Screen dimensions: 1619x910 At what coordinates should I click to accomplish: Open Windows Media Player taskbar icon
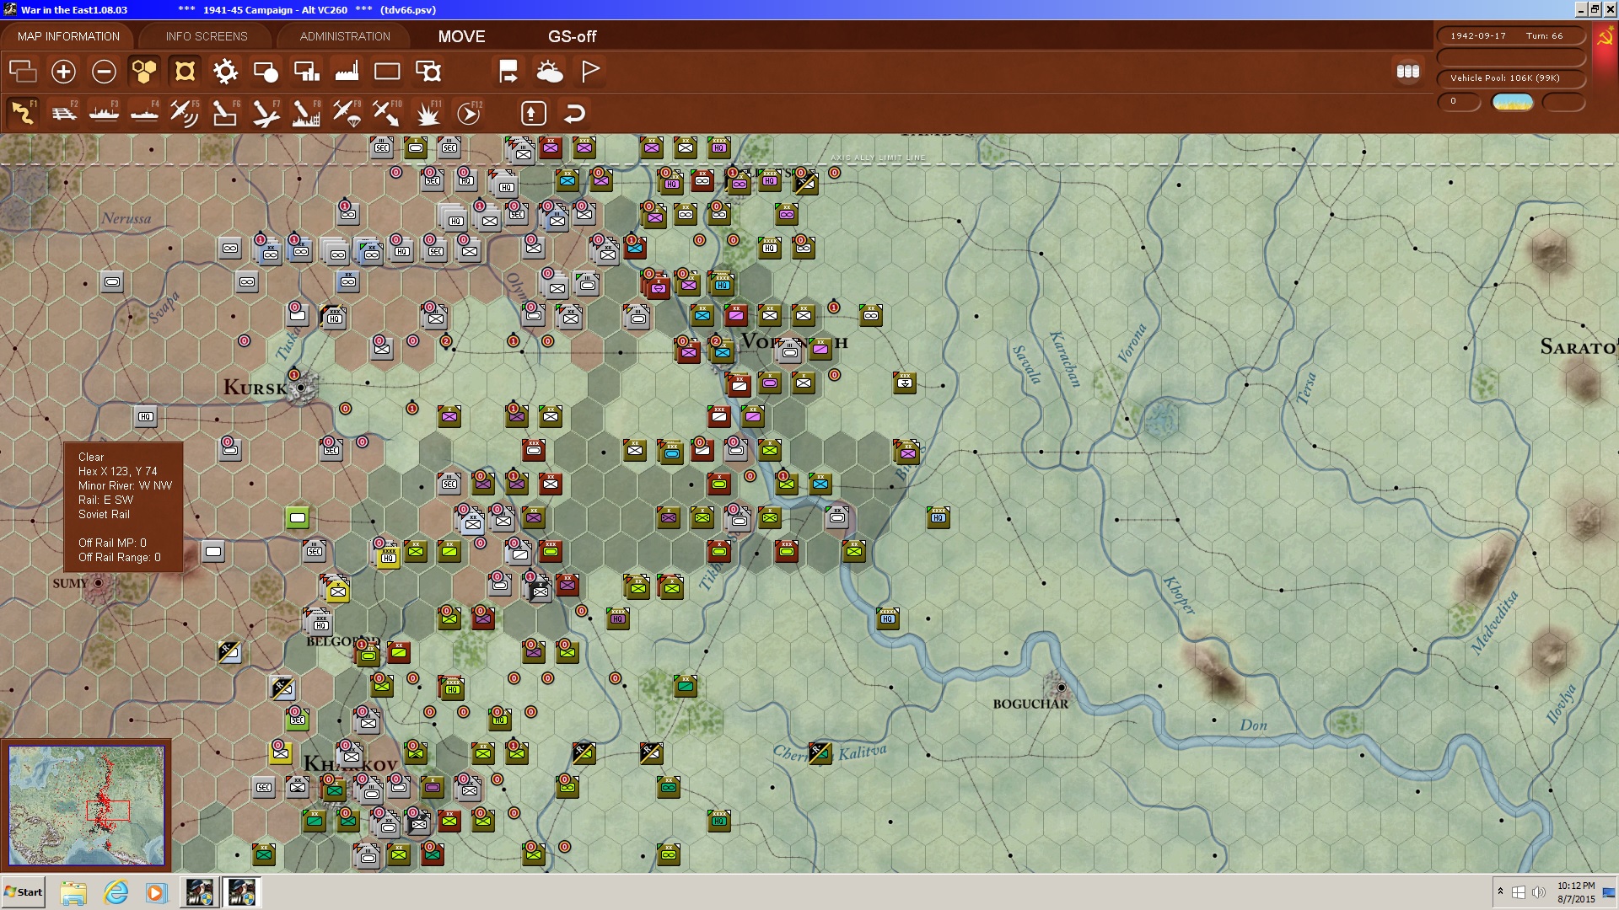point(156,892)
